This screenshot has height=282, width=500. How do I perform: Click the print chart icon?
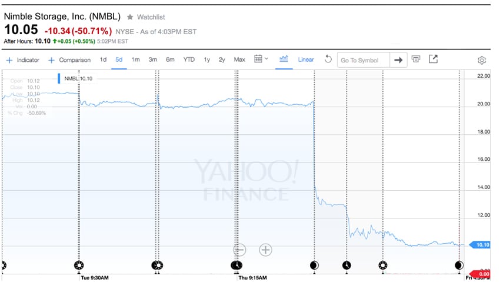415,59
